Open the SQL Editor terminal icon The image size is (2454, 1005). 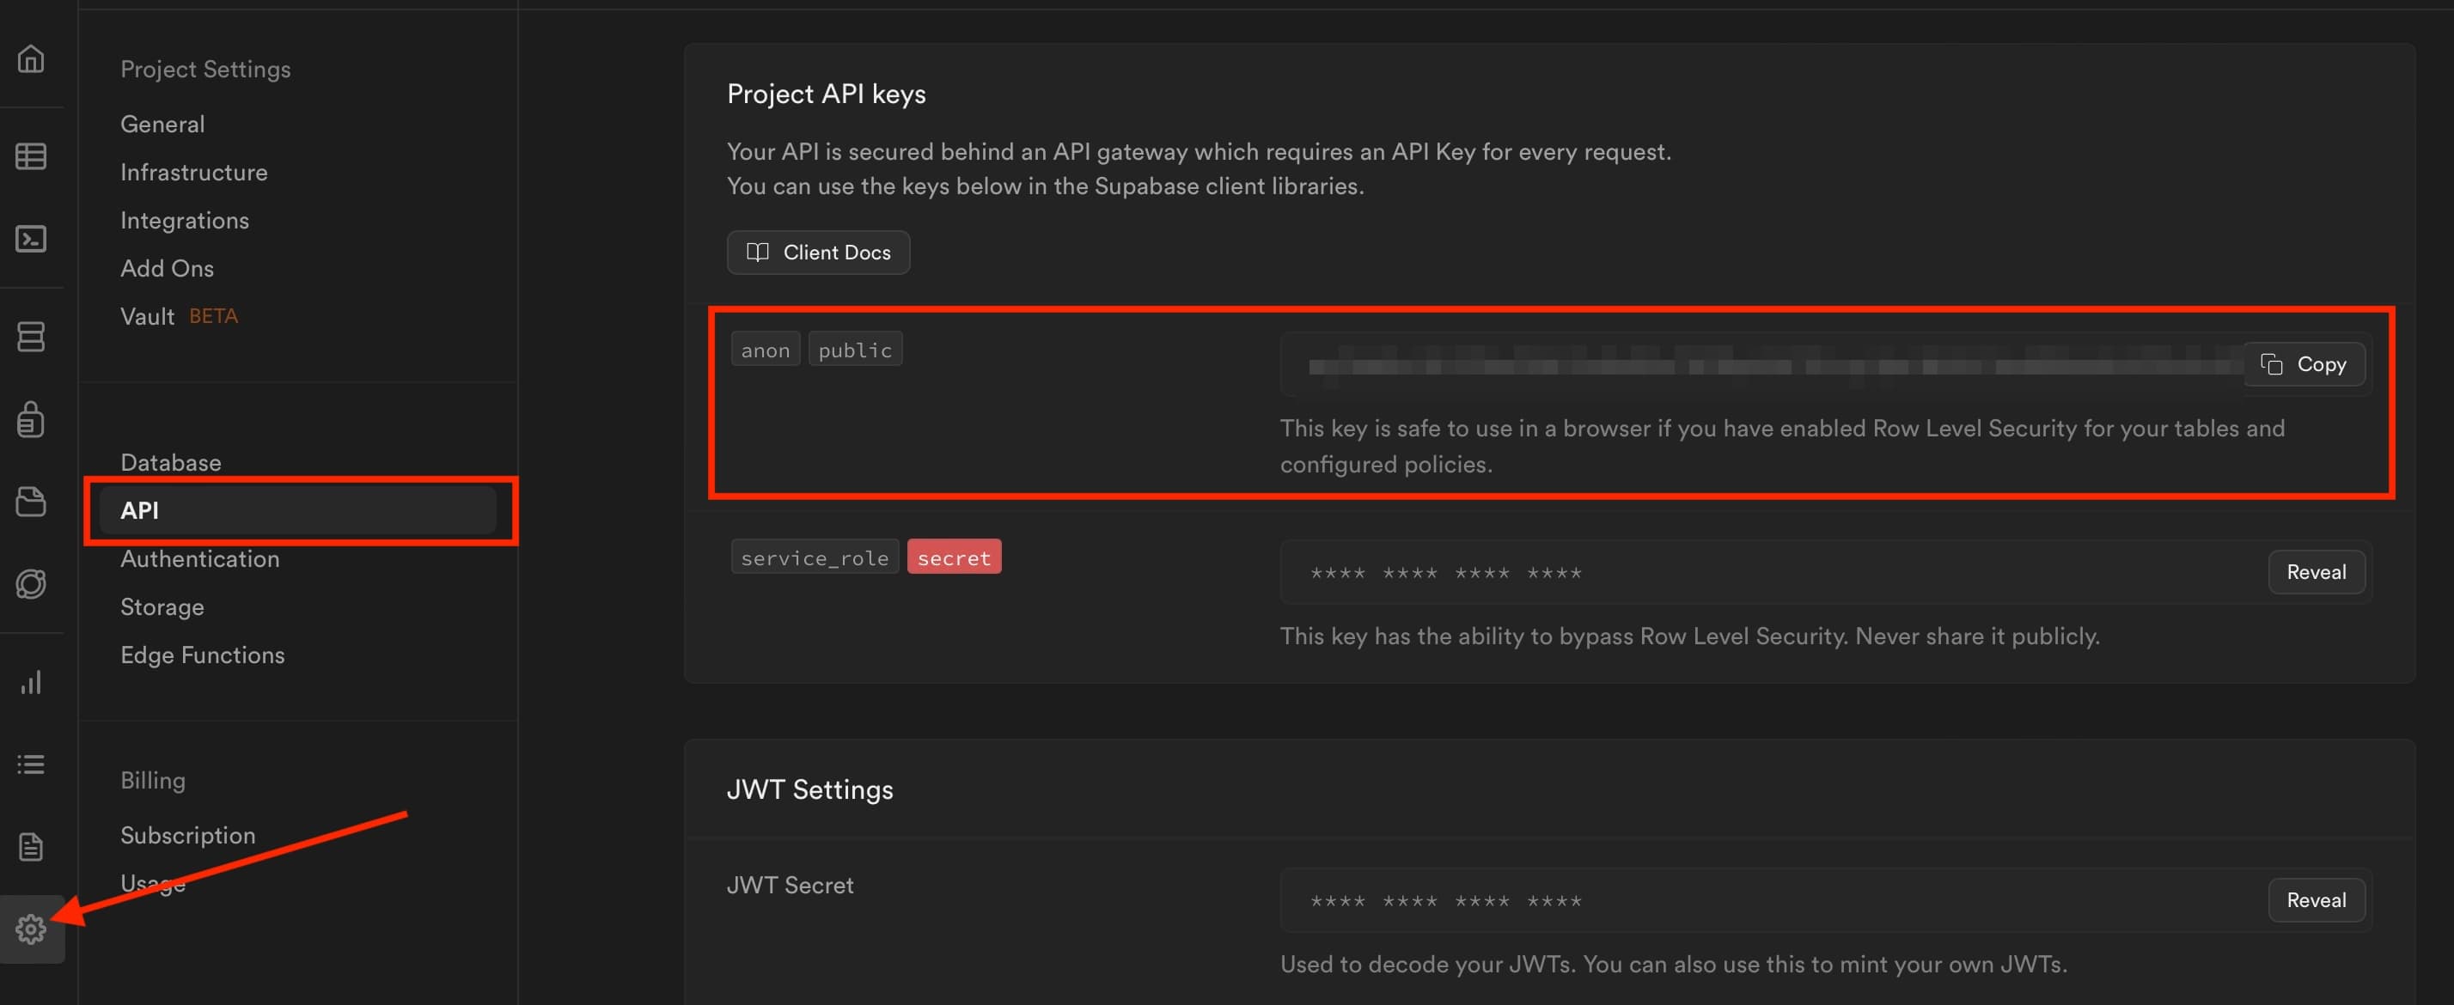[x=32, y=239]
